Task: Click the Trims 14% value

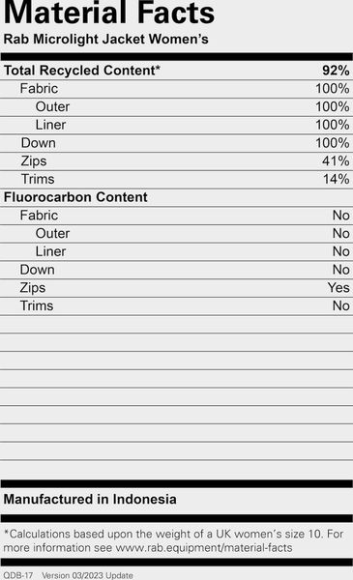Action: point(336,179)
